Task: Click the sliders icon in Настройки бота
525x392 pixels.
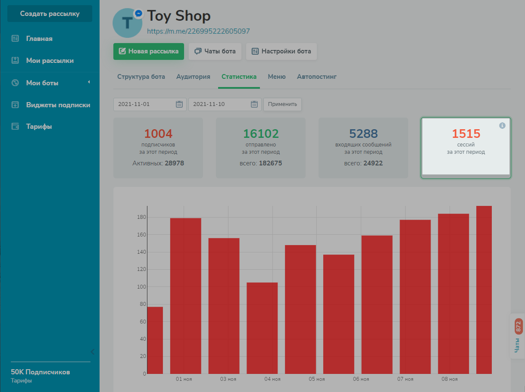Action: point(255,51)
